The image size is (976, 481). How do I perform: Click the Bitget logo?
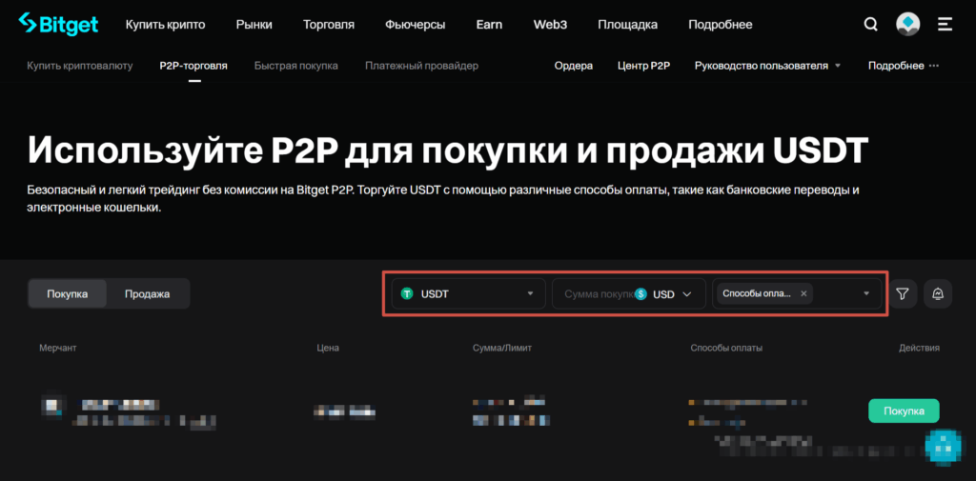tap(58, 24)
